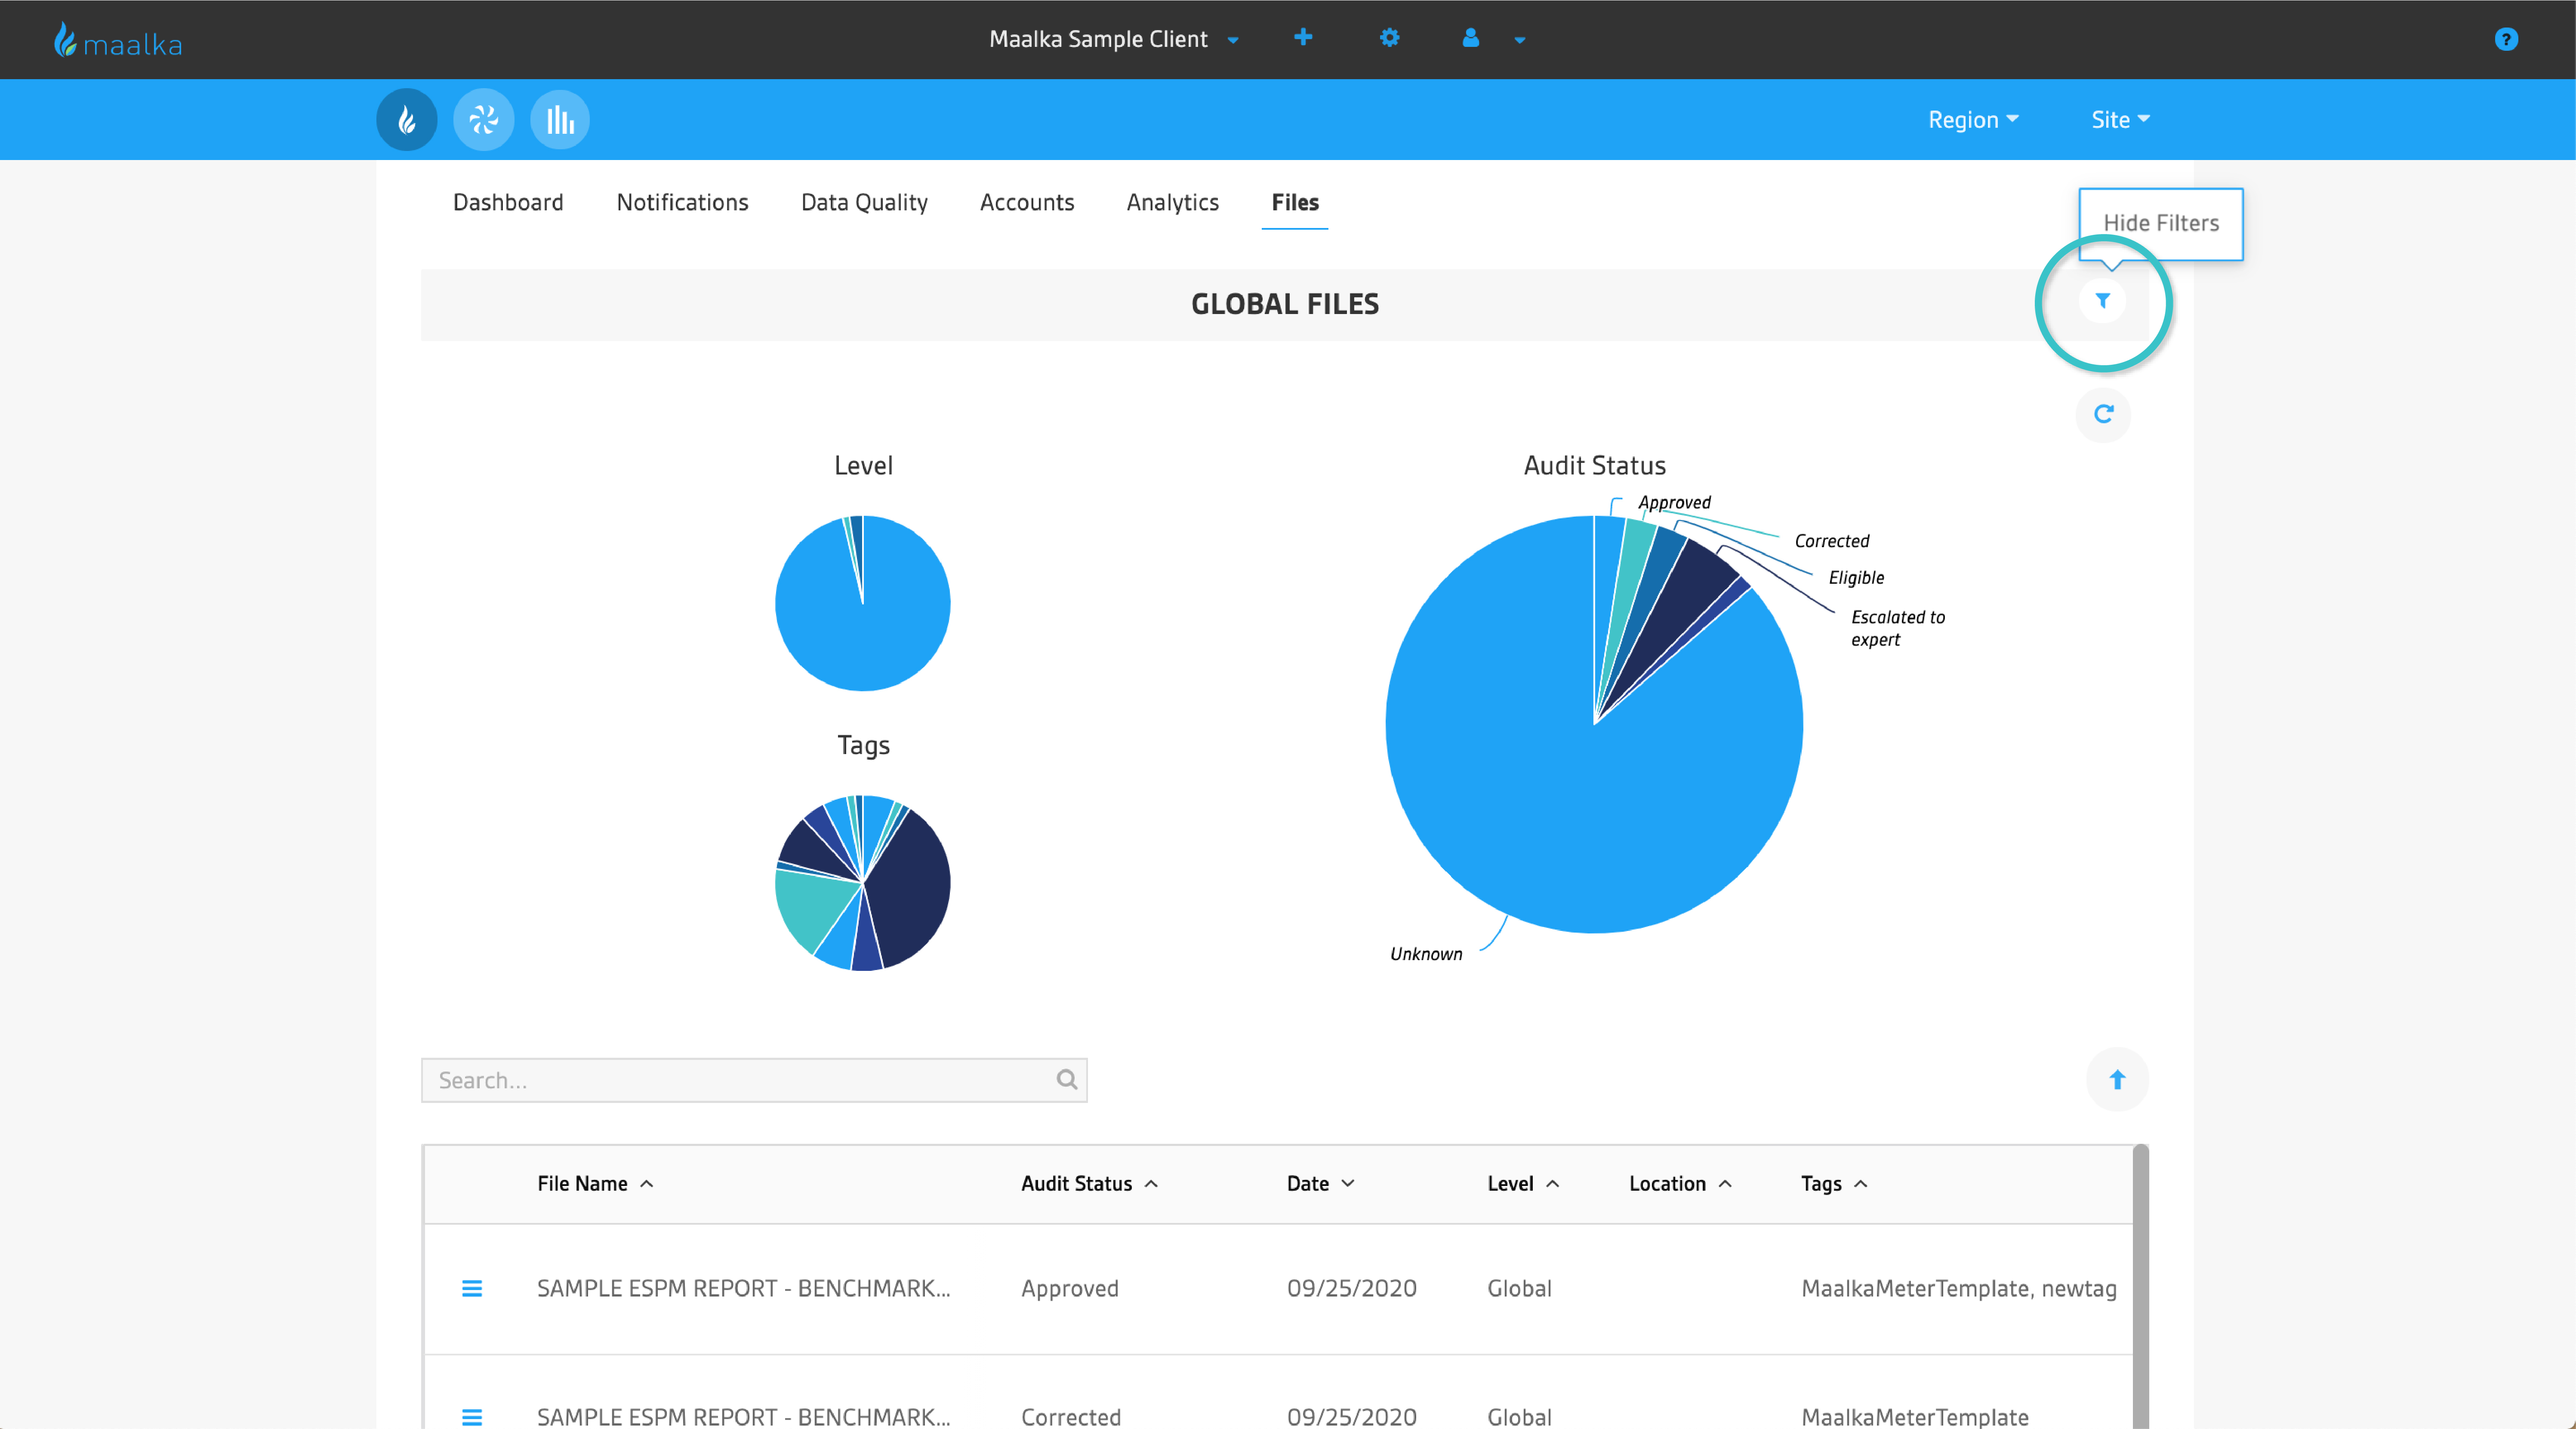Open the Data Quality tab
This screenshot has width=2576, height=1429.
click(864, 203)
